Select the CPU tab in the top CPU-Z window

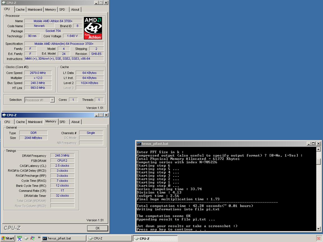point(7,9)
